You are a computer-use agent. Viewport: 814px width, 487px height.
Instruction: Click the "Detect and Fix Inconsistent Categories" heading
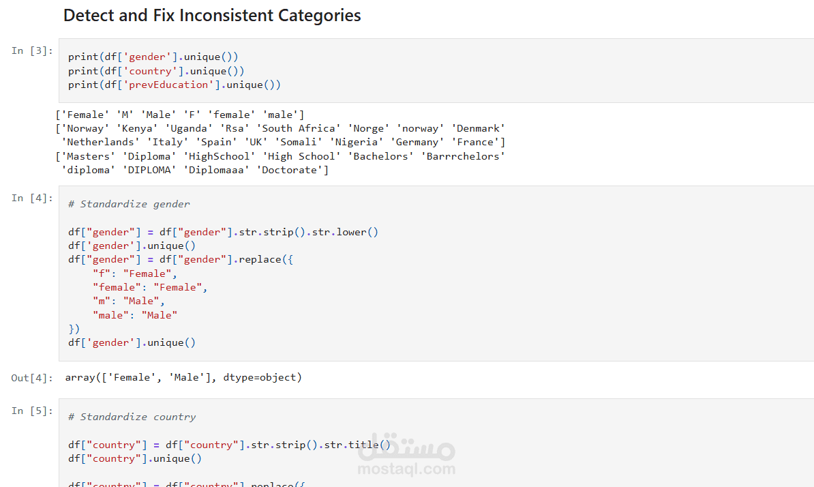pos(212,16)
